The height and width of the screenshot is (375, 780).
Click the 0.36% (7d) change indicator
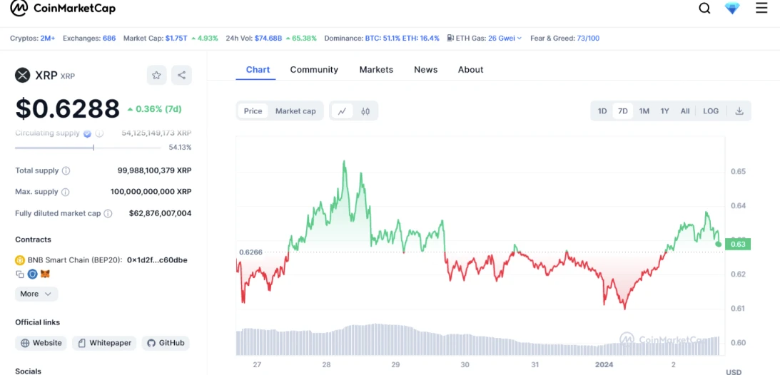pos(154,109)
